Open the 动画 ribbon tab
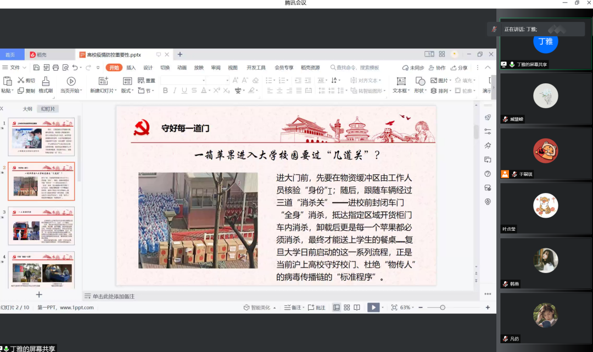Image resolution: width=593 pixels, height=352 pixels. [182, 68]
